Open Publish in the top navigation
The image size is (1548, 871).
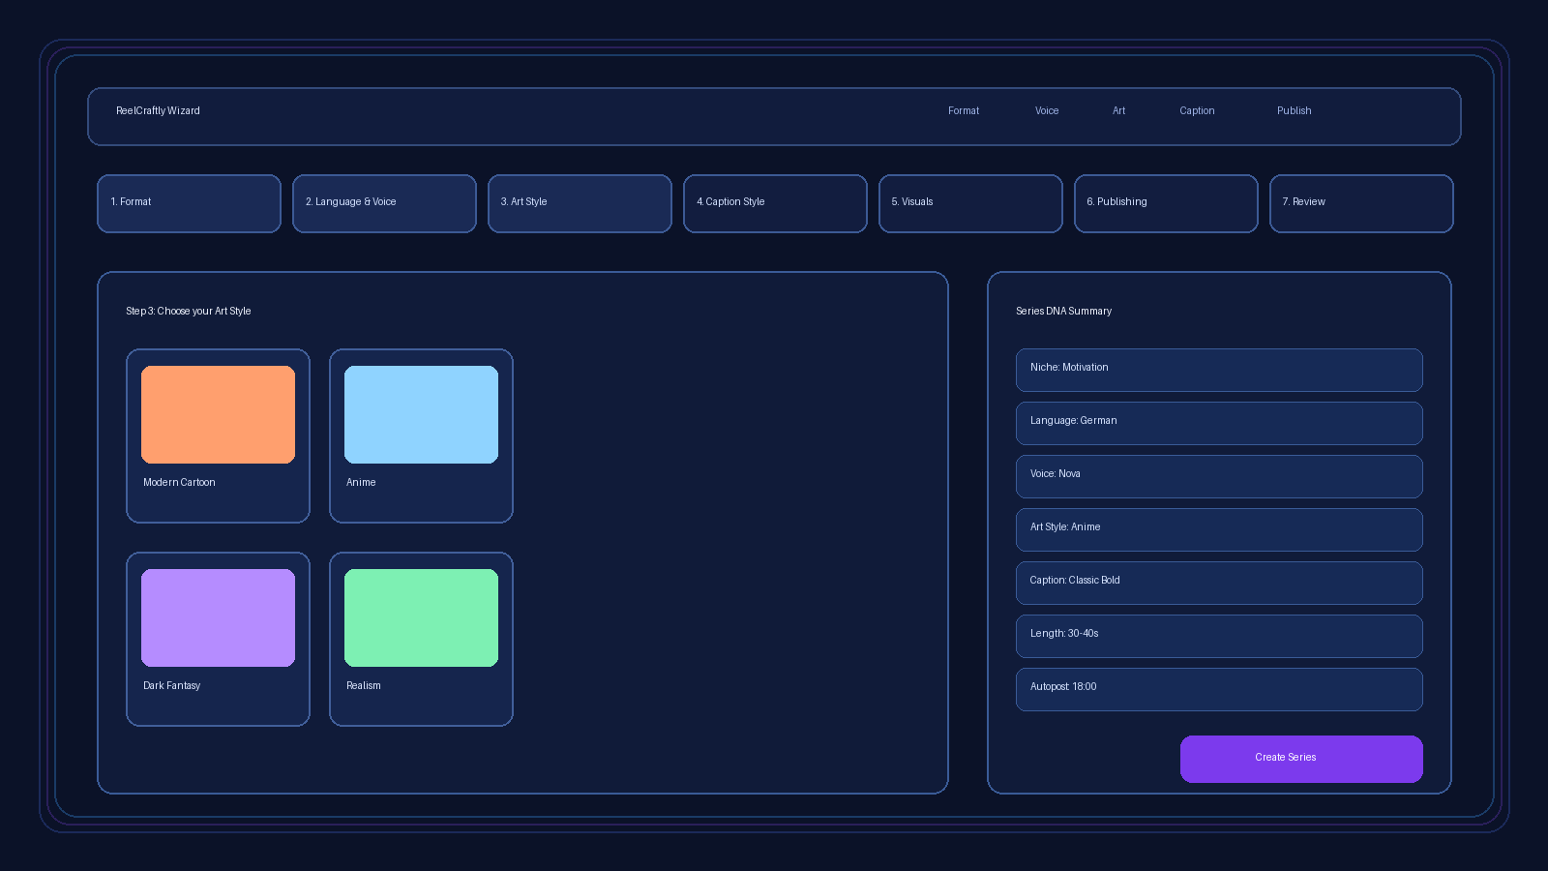point(1294,111)
